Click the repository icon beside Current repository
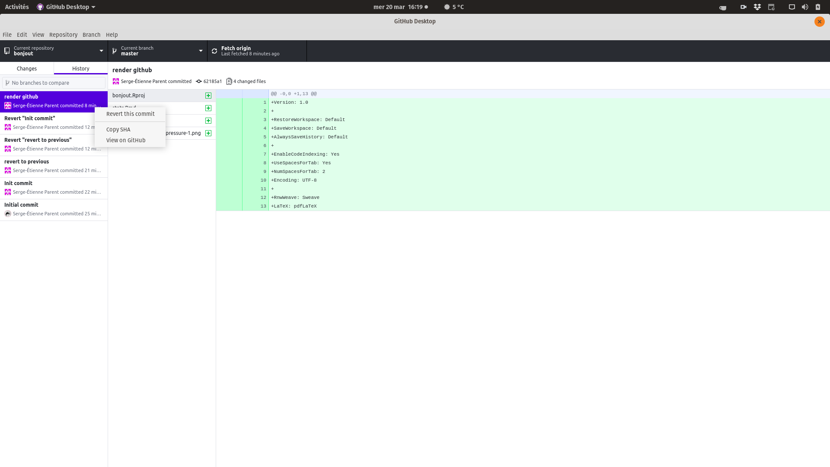 pos(7,51)
